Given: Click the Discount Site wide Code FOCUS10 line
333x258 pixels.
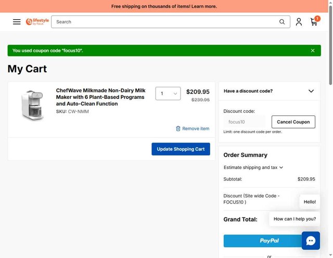Looking at the screenshot, I should 251,199.
